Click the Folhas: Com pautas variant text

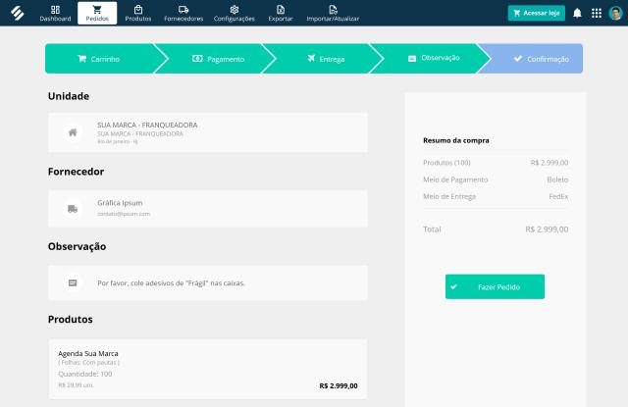[89, 363]
